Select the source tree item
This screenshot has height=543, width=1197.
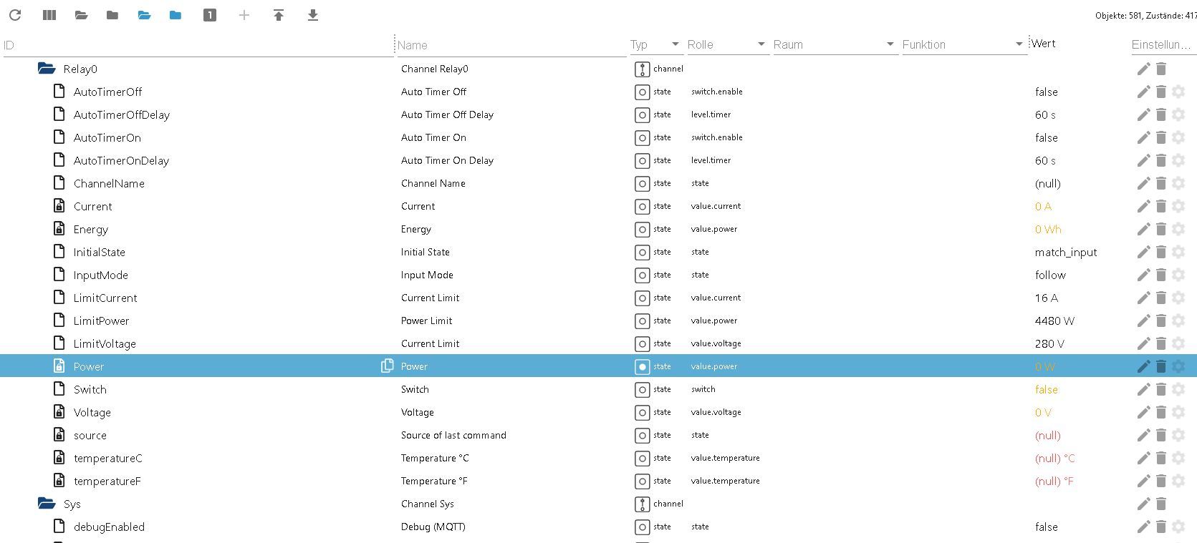coord(90,435)
